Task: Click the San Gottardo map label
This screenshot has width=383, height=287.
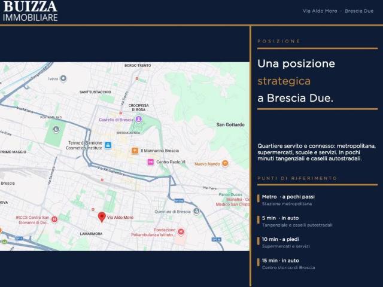Action: [230, 125]
